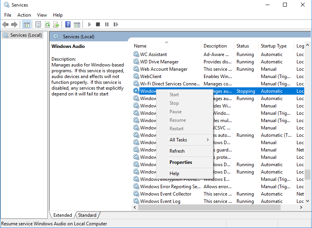Select the WC Assistant service row
The width and height of the screenshot is (312, 228).
pos(218,54)
